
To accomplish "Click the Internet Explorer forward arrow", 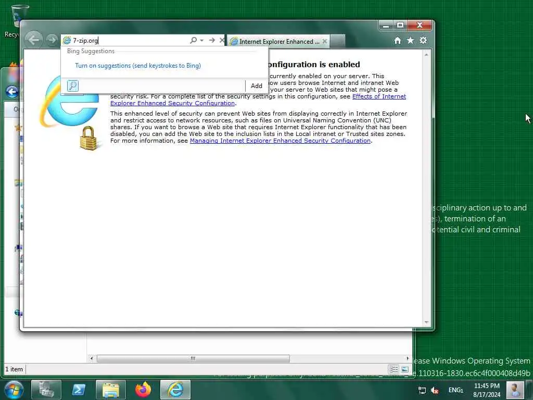I will tap(52, 40).
